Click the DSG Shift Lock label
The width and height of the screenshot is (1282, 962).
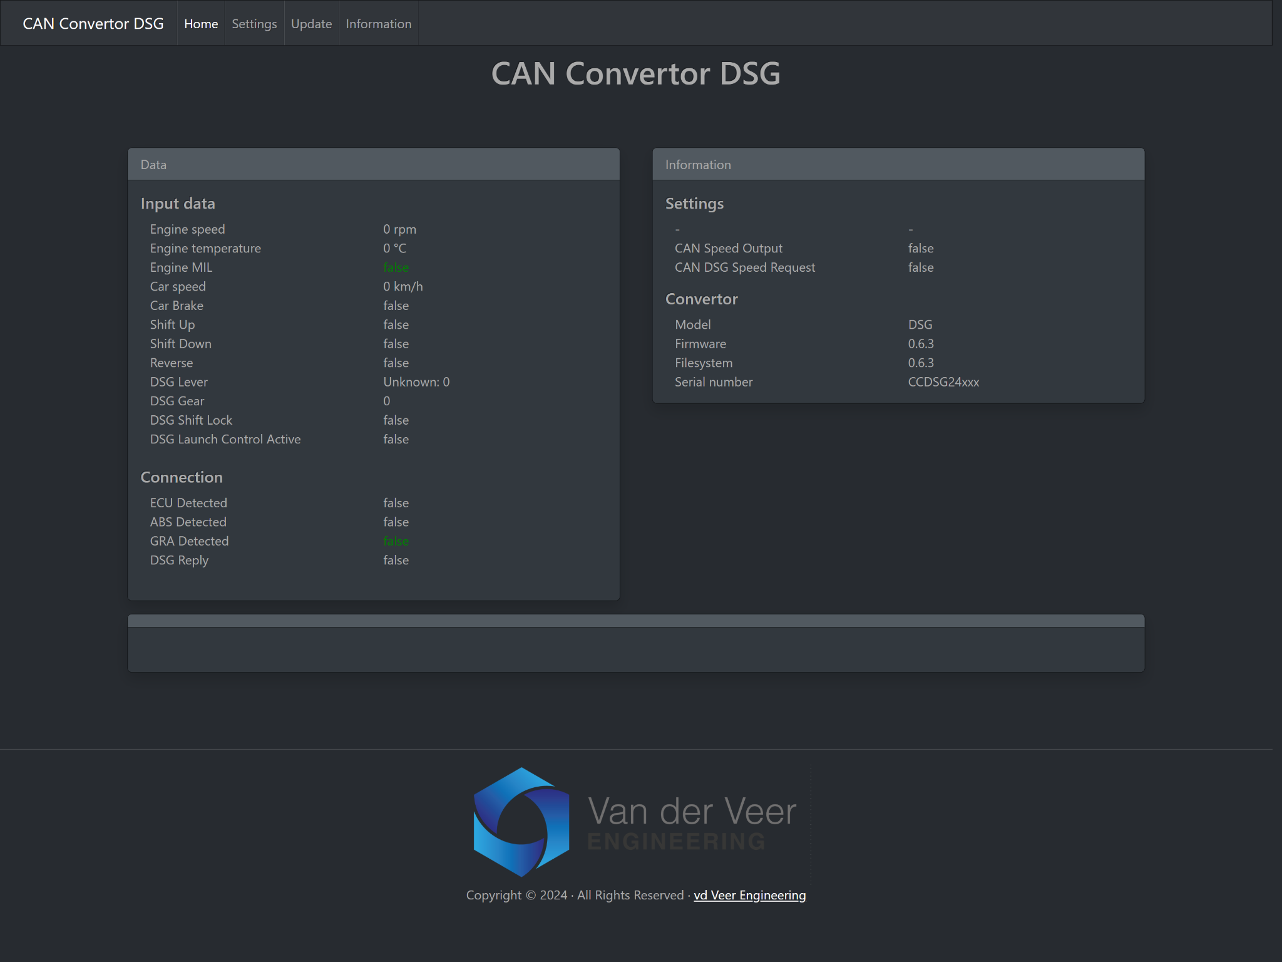(x=191, y=420)
